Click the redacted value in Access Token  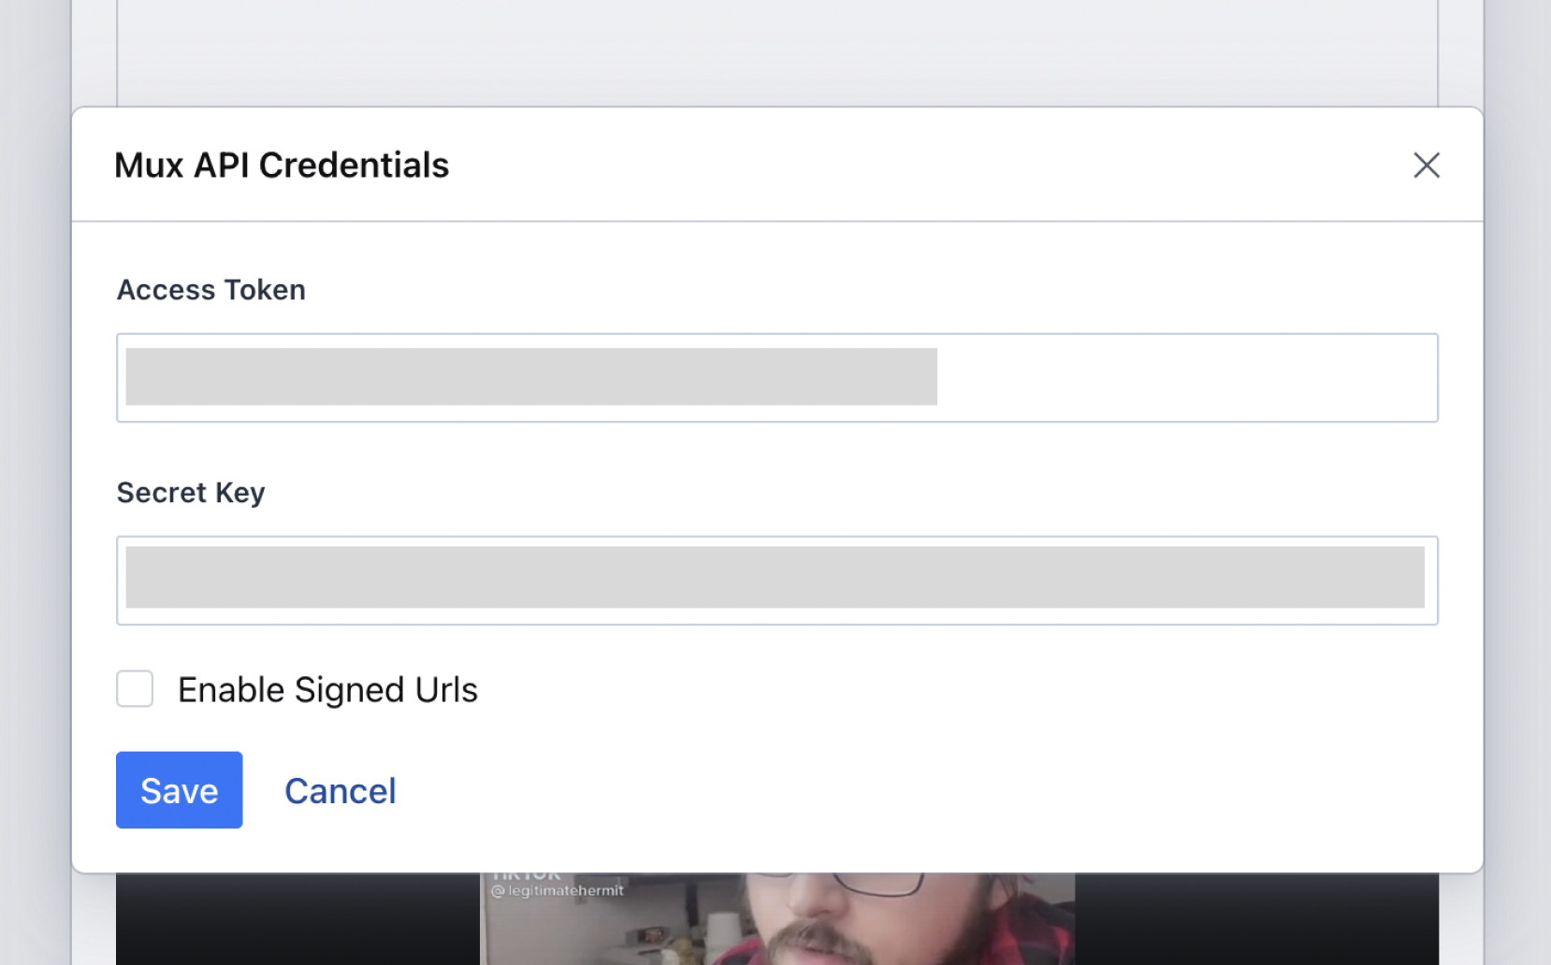pos(531,377)
